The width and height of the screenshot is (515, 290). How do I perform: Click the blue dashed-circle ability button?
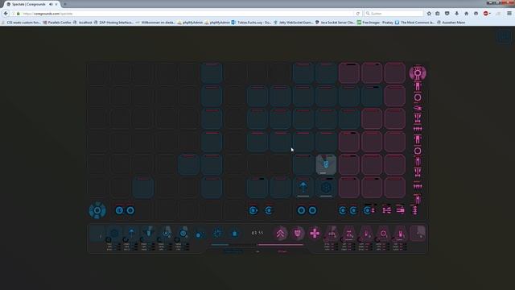217,233
